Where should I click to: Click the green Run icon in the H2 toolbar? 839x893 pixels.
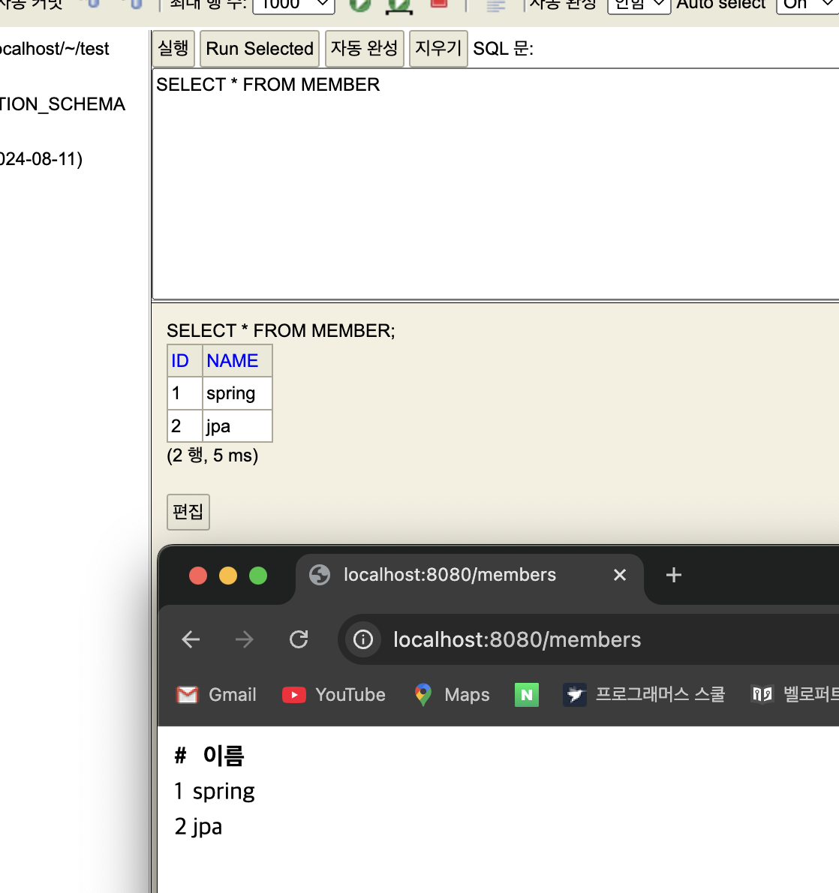point(360,5)
